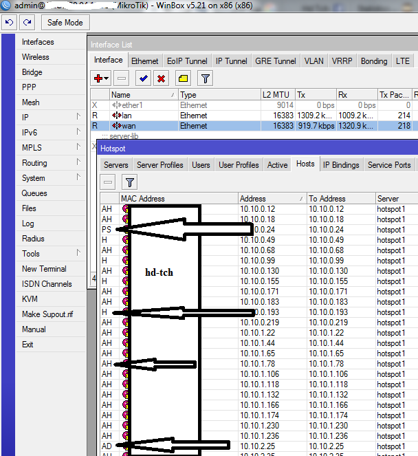418x456 pixels.
Task: Open the EoIP Tunnel tab
Action: (x=187, y=61)
